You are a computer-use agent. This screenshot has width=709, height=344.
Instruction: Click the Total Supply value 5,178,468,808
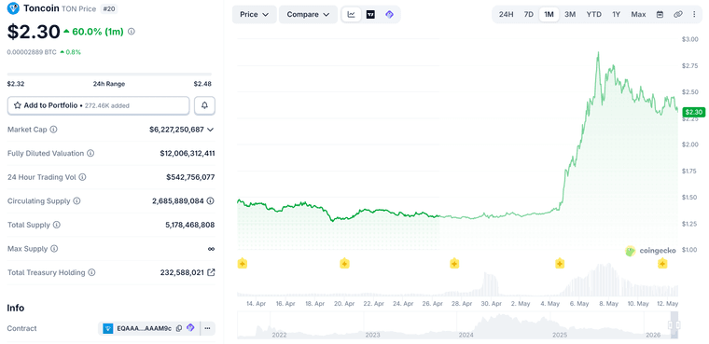190,225
